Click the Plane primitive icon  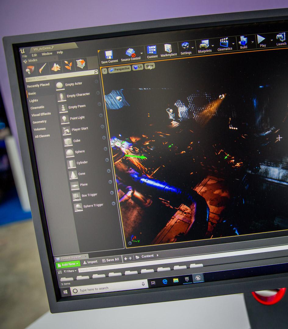pyautogui.click(x=75, y=186)
